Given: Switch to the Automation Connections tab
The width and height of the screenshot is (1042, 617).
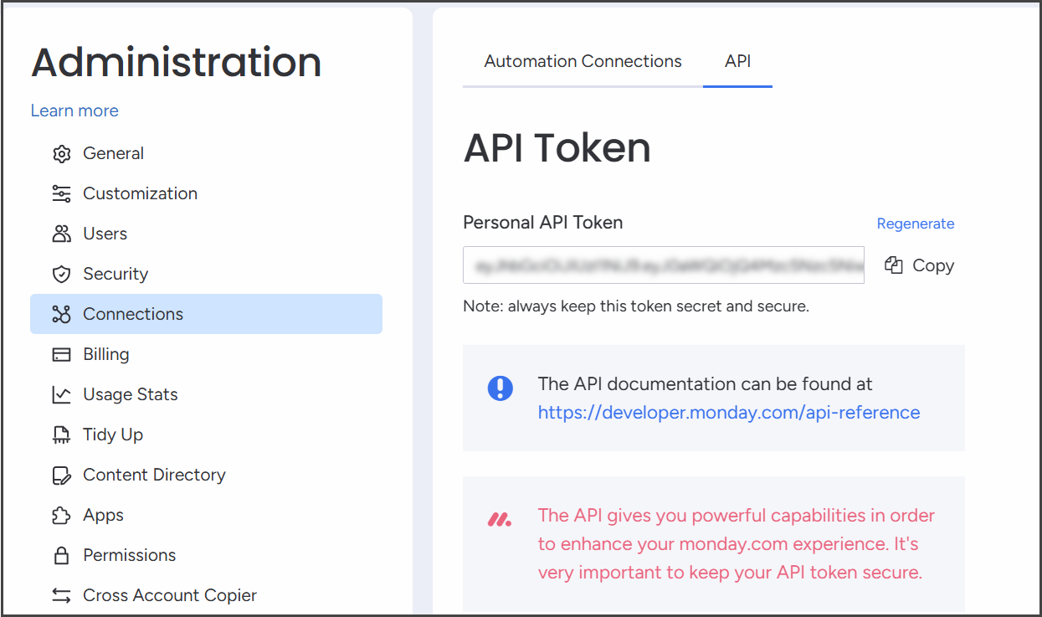Looking at the screenshot, I should [583, 61].
